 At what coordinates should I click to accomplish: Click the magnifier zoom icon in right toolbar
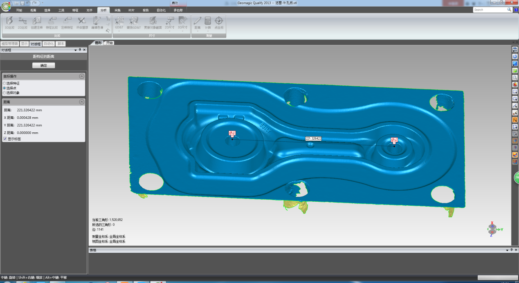pos(515,78)
